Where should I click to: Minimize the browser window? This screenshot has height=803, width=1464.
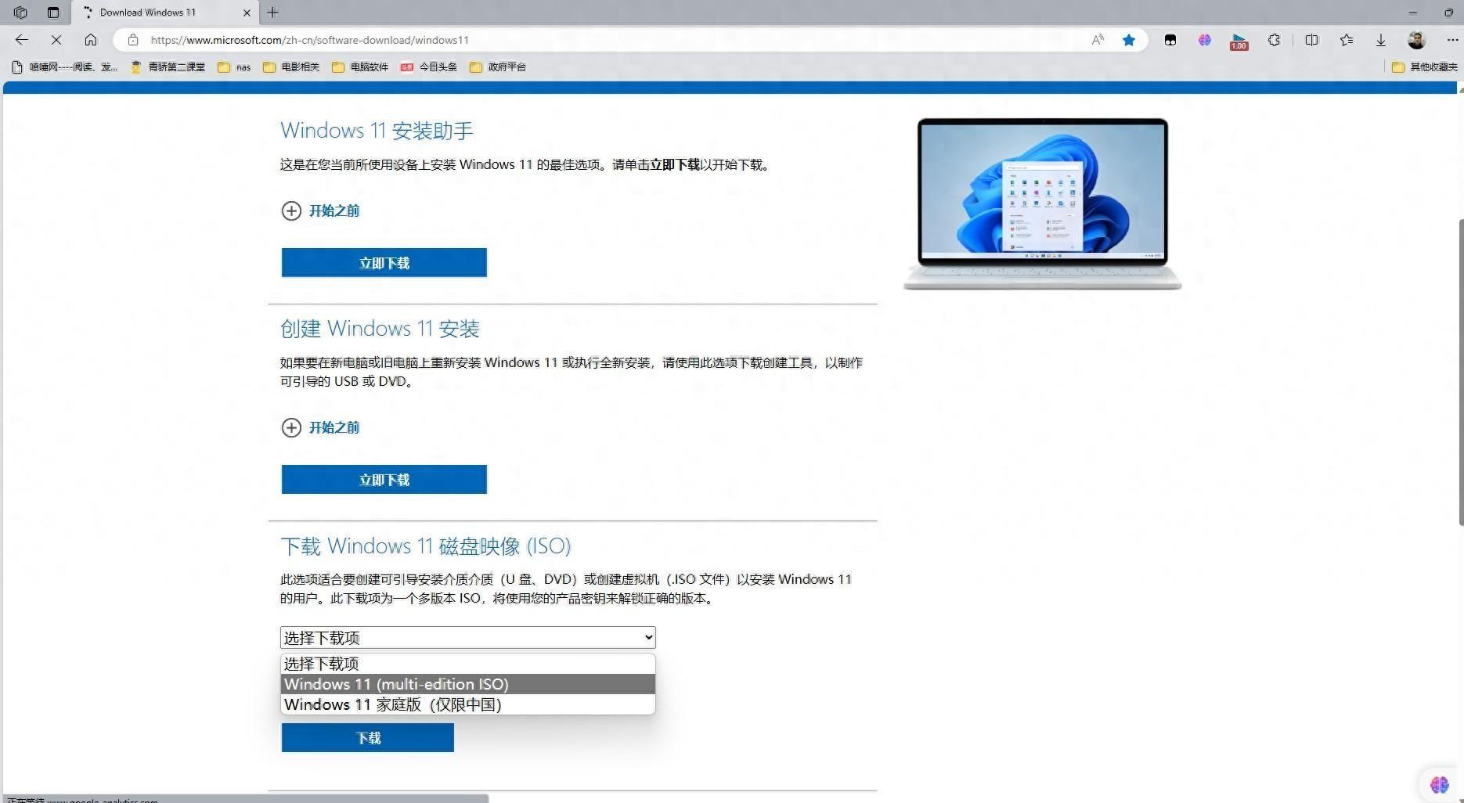click(1413, 13)
